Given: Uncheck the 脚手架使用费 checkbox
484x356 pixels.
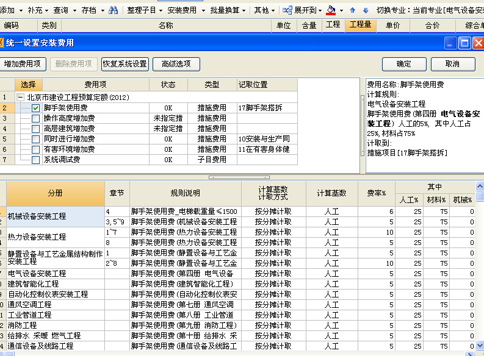Looking at the screenshot, I should click(x=36, y=108).
